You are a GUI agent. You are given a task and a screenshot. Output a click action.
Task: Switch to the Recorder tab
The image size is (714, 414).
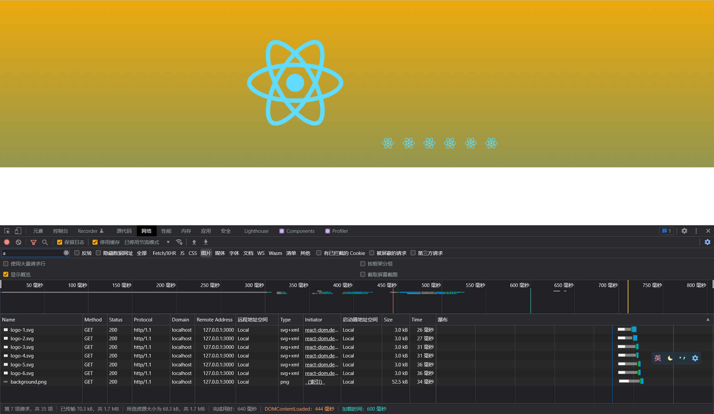pyautogui.click(x=91, y=231)
